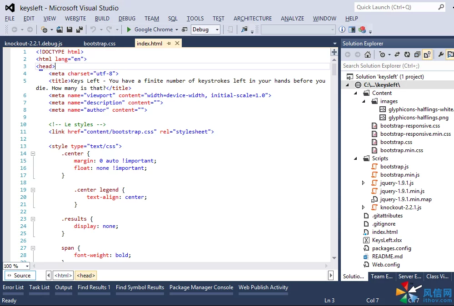Expand the jquery-1.9.1.js node
The height and width of the screenshot is (306, 454).
[x=363, y=183]
